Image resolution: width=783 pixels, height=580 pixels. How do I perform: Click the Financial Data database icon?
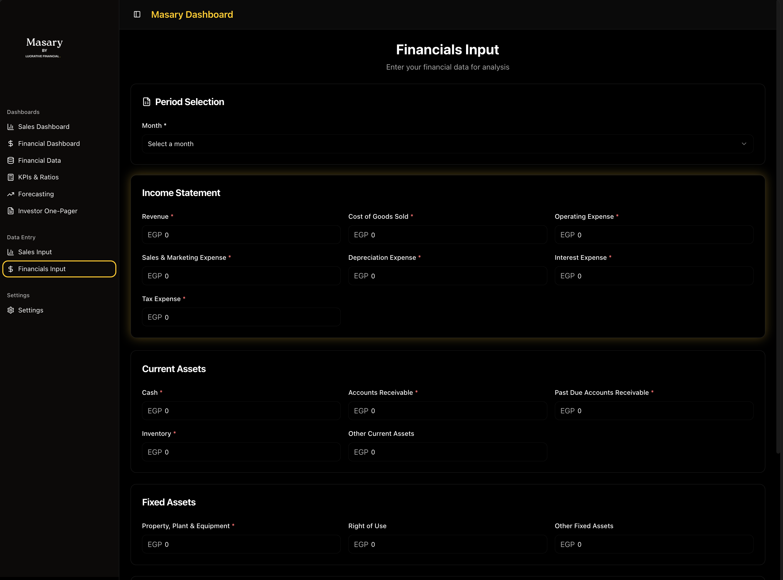tap(11, 161)
